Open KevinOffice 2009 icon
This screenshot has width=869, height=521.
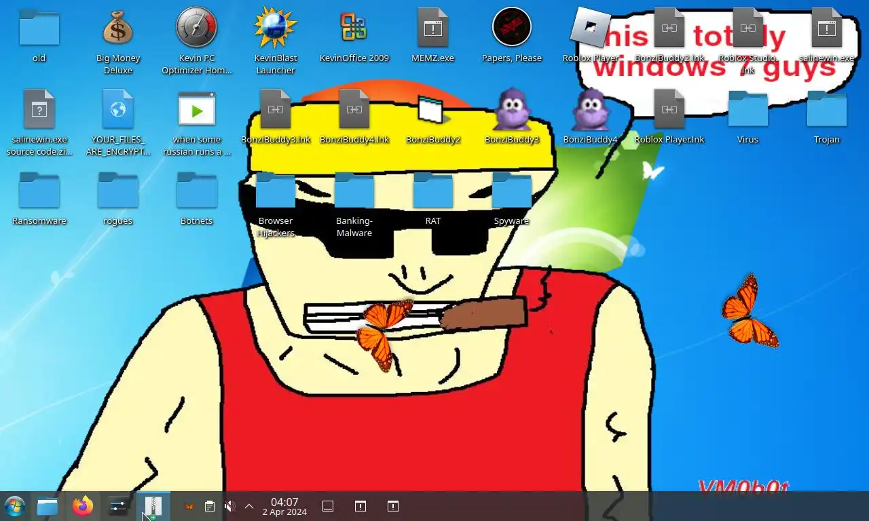click(354, 27)
